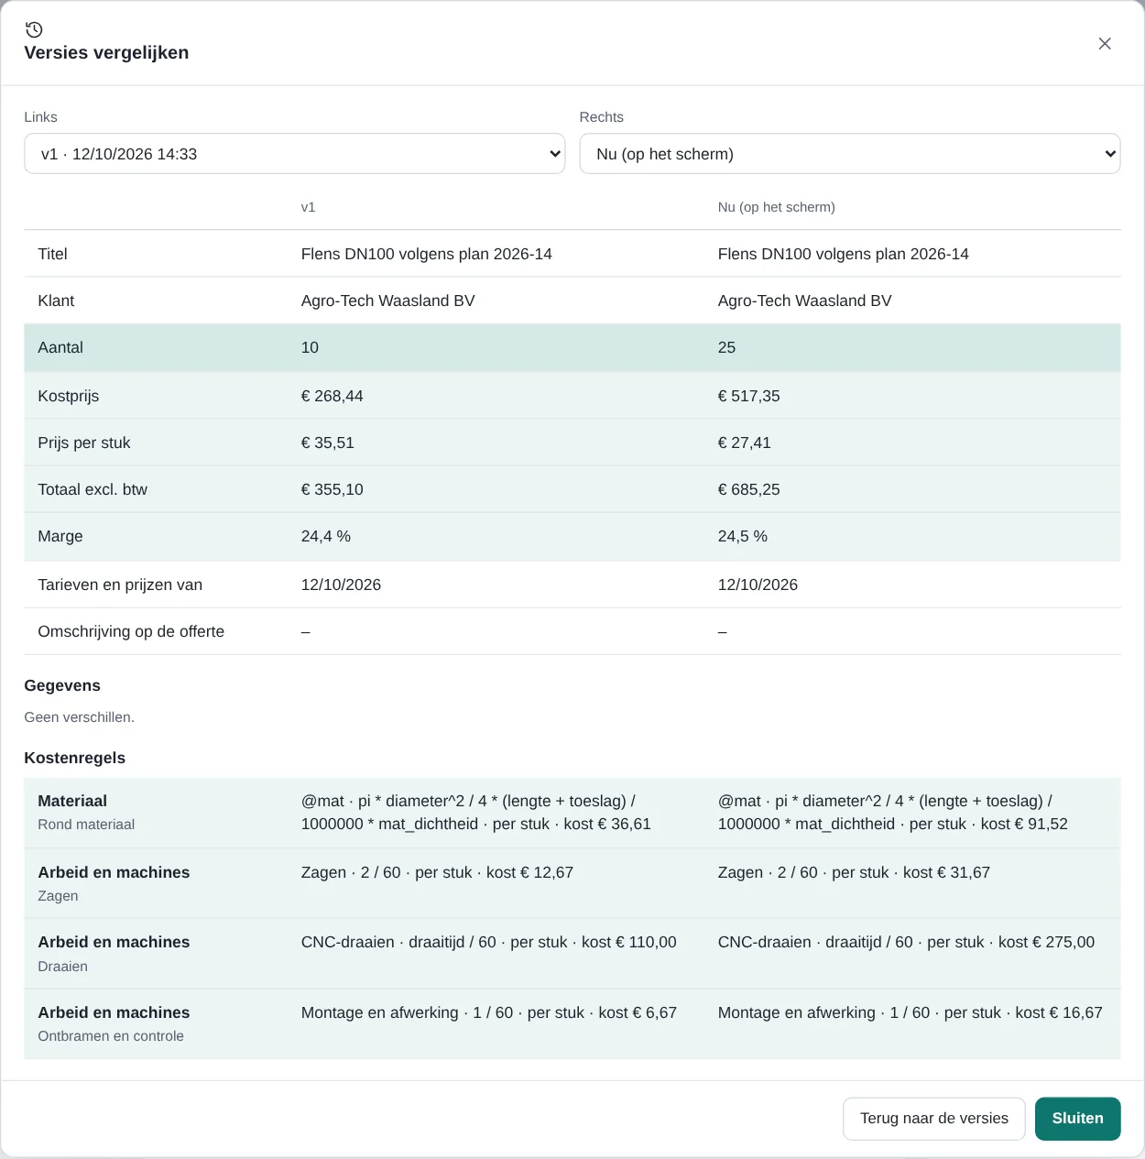Click the Kostprijs row label

pyautogui.click(x=69, y=396)
